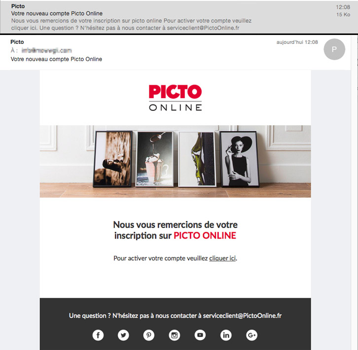The height and width of the screenshot is (350, 358).
Task: Open the Instagram social icon
Action: click(175, 335)
